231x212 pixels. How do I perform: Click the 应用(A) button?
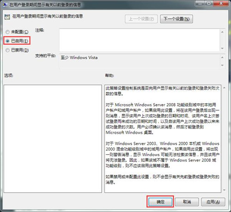click(x=213, y=202)
